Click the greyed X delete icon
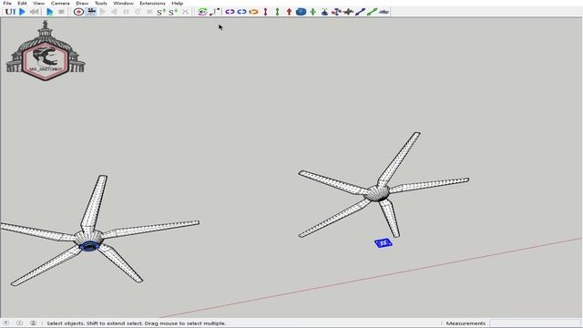Viewport: 583px width, 328px height. [x=185, y=12]
